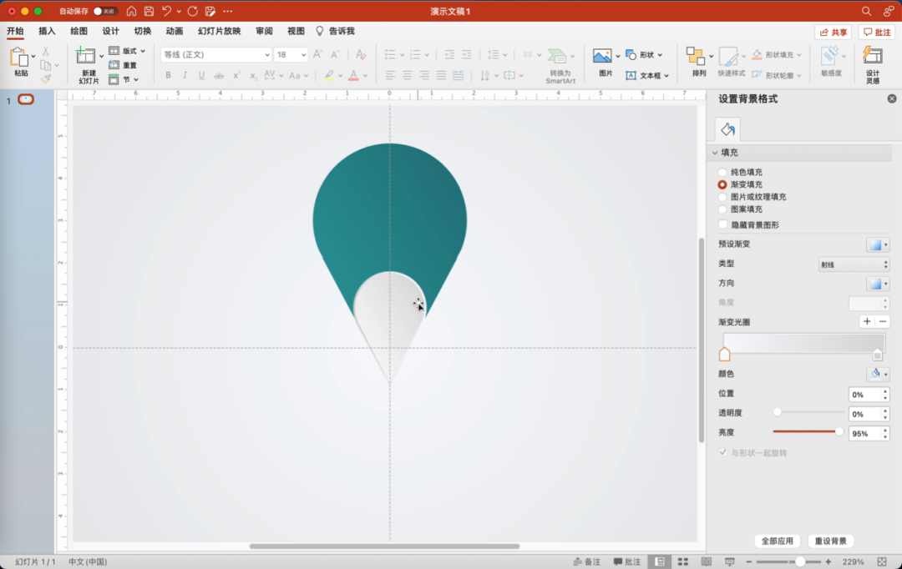Open the fill paint bucket tab

click(727, 129)
